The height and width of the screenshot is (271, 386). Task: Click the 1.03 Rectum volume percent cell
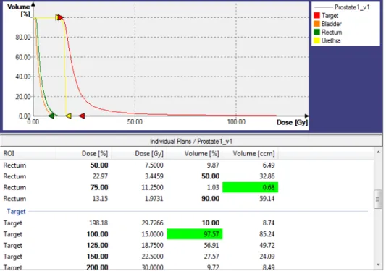(x=213, y=187)
